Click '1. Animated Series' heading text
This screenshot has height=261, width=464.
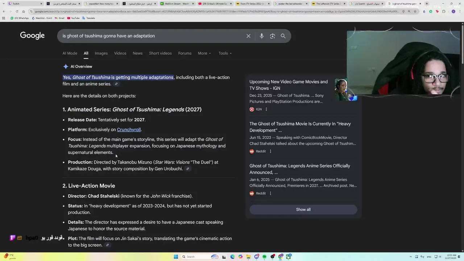(132, 109)
